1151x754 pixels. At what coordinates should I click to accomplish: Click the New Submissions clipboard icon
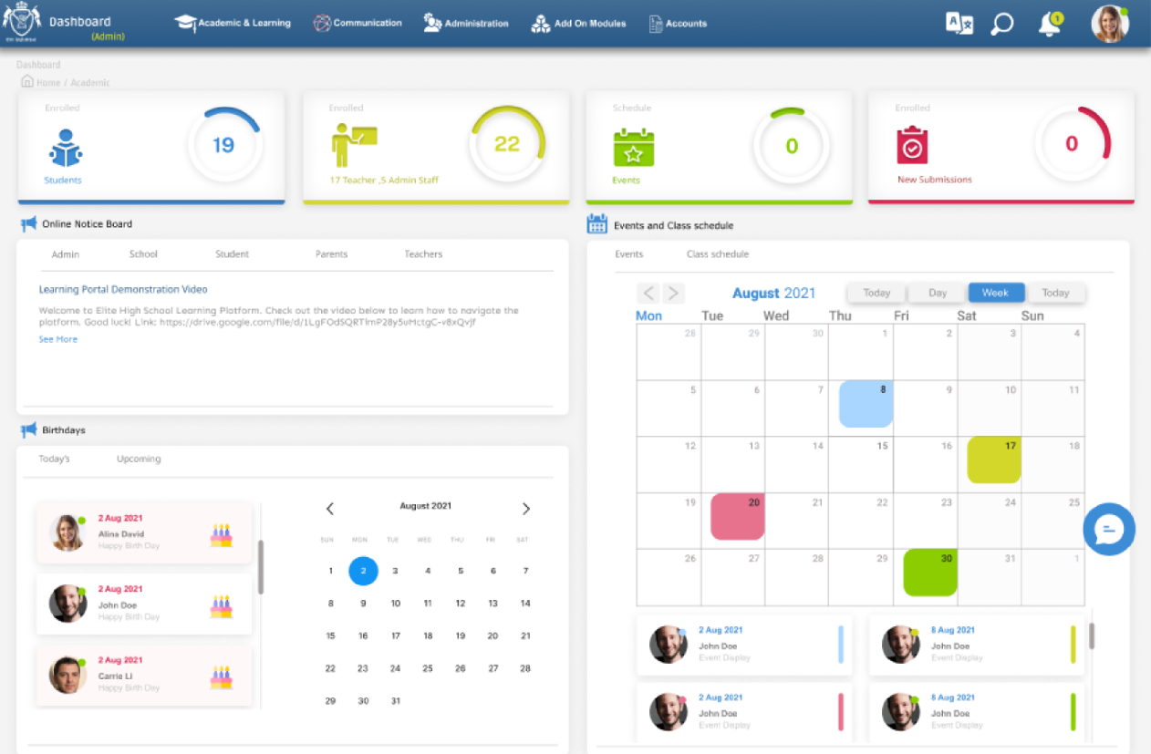912,145
